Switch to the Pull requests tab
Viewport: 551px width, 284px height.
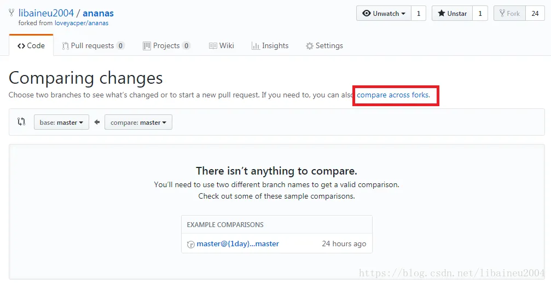point(93,46)
